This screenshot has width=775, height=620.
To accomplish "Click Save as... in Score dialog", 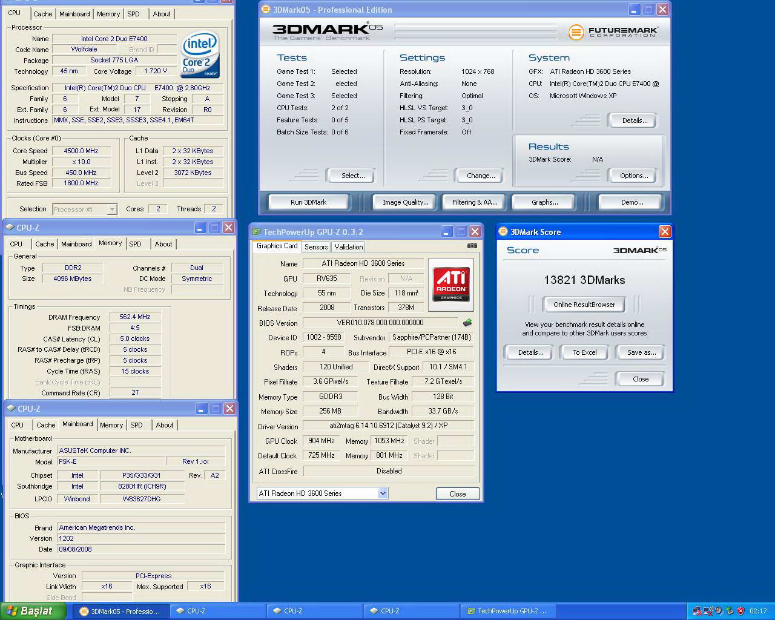I will coord(641,352).
